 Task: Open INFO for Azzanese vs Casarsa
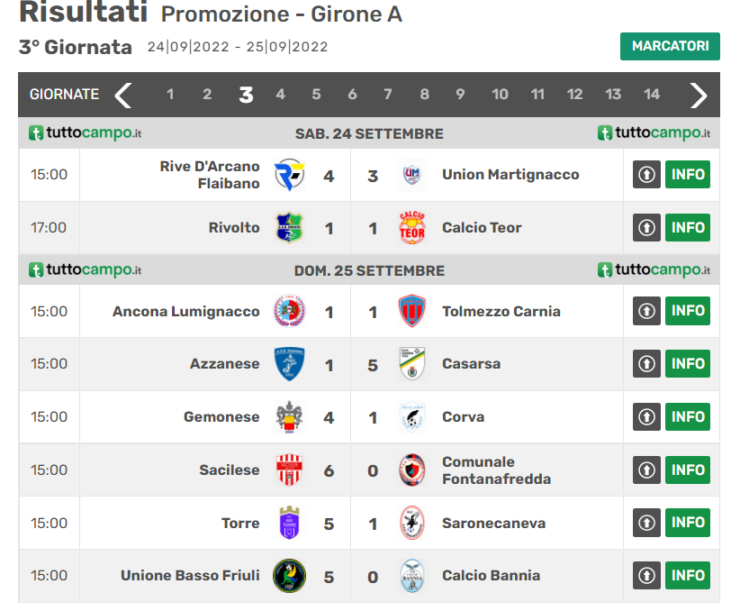pos(688,364)
